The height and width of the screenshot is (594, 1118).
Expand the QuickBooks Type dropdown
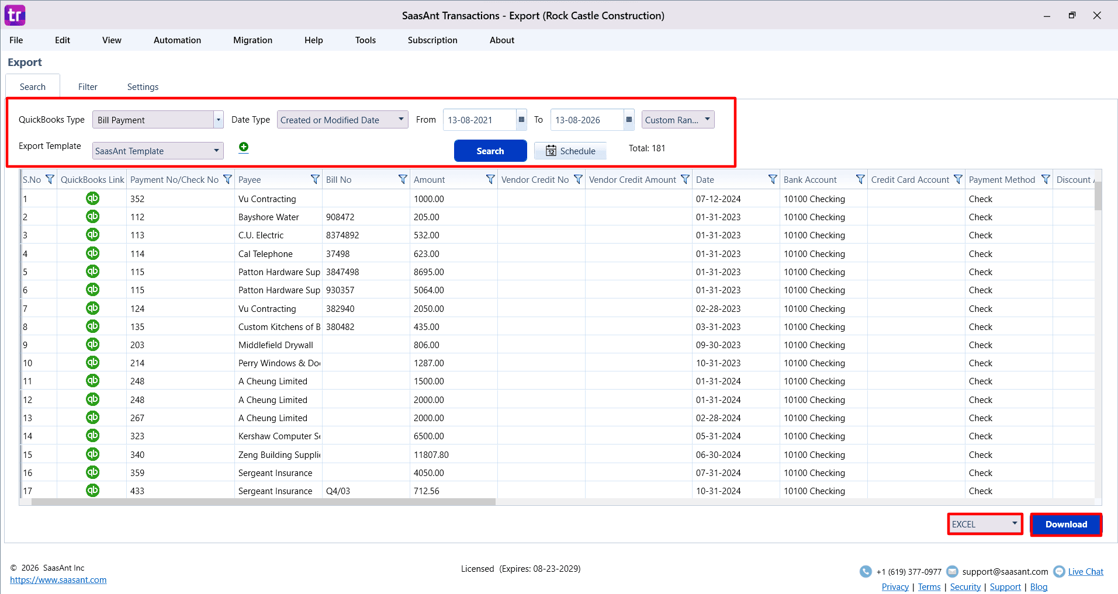[x=219, y=120]
